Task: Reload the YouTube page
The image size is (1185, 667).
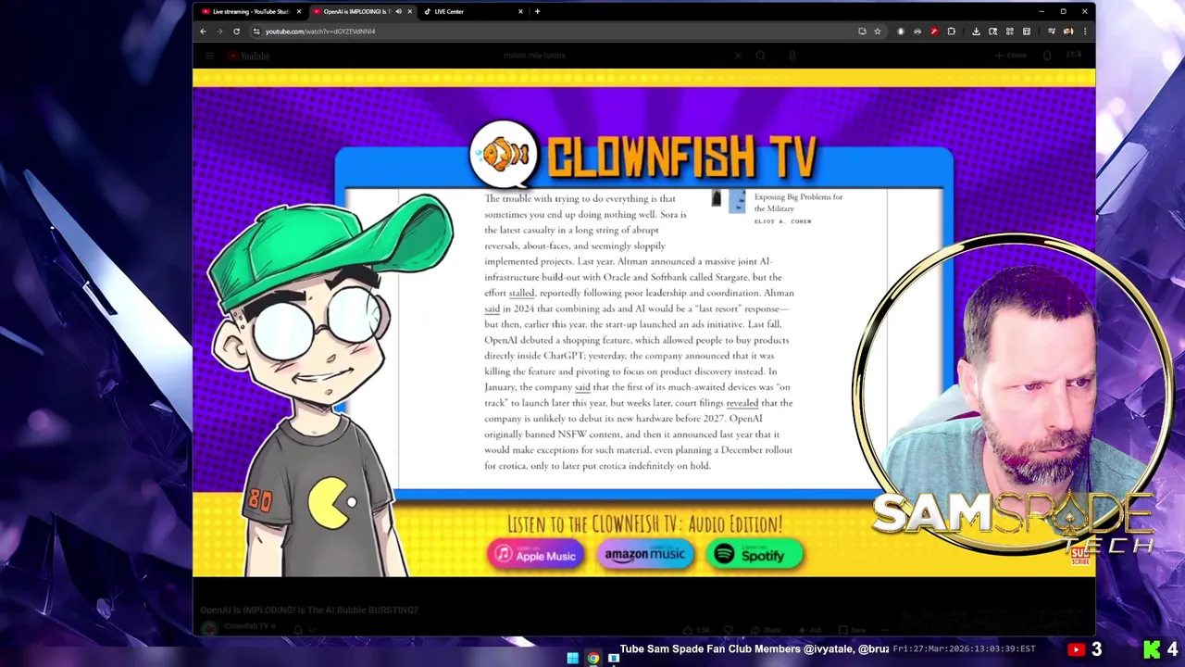Action: click(x=236, y=31)
